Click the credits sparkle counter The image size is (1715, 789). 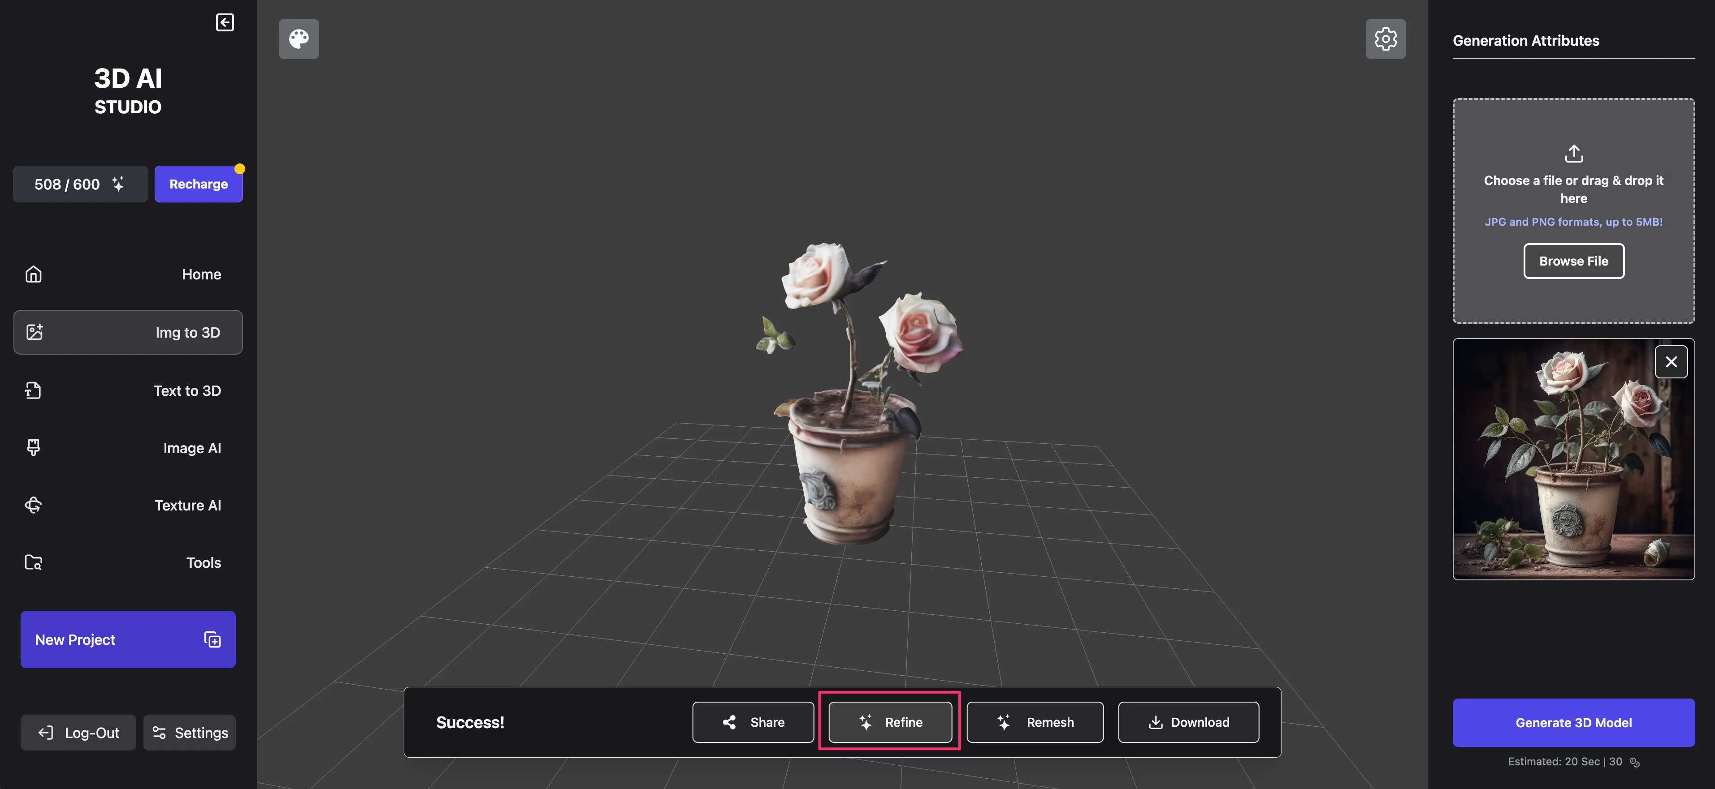point(80,184)
